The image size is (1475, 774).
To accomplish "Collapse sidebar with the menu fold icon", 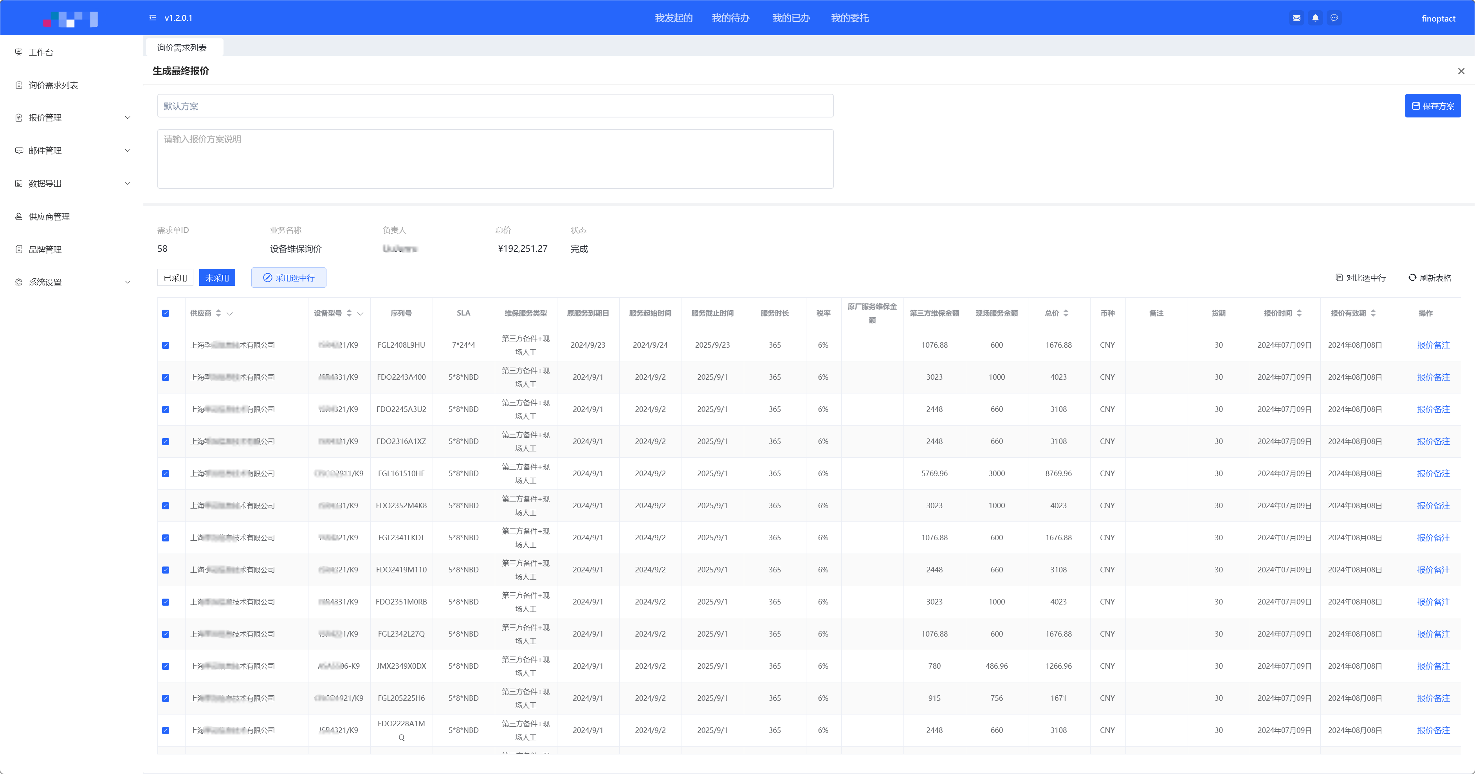I will [152, 18].
